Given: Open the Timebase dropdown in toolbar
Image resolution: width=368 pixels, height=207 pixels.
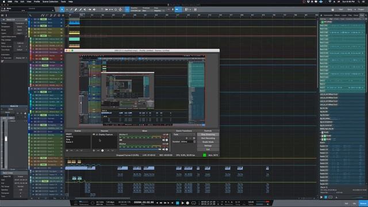Looking at the screenshot, I should click(147, 10).
